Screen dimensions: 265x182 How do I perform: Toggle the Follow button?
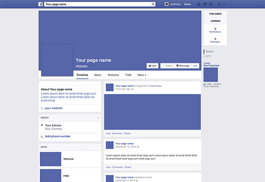(x=167, y=66)
